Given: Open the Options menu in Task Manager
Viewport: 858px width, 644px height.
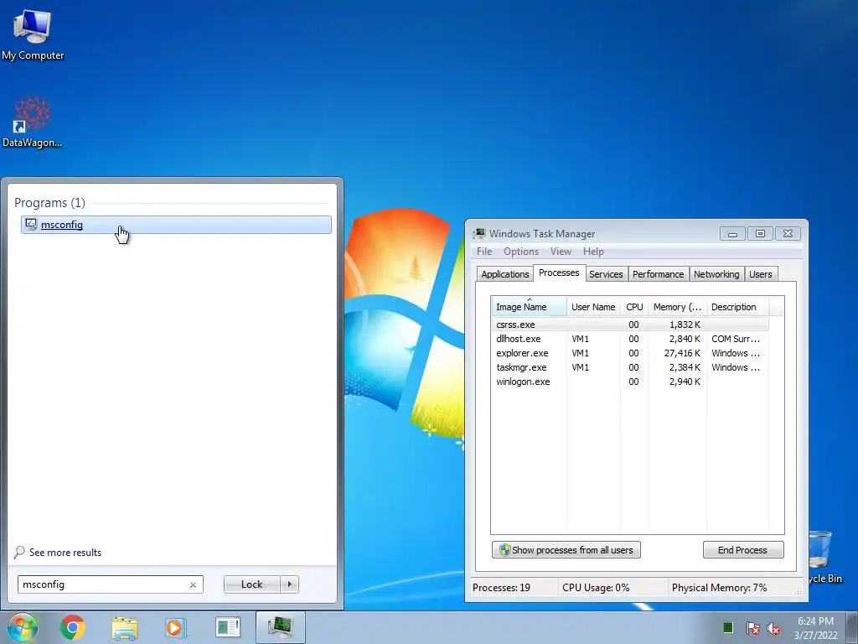Looking at the screenshot, I should pos(521,252).
